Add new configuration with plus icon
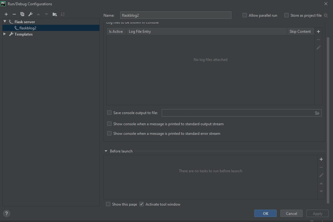The image size is (333, 222). click(6, 14)
